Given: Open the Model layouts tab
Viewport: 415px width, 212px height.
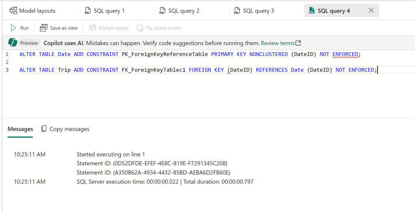Looking at the screenshot, I should coord(37,11).
